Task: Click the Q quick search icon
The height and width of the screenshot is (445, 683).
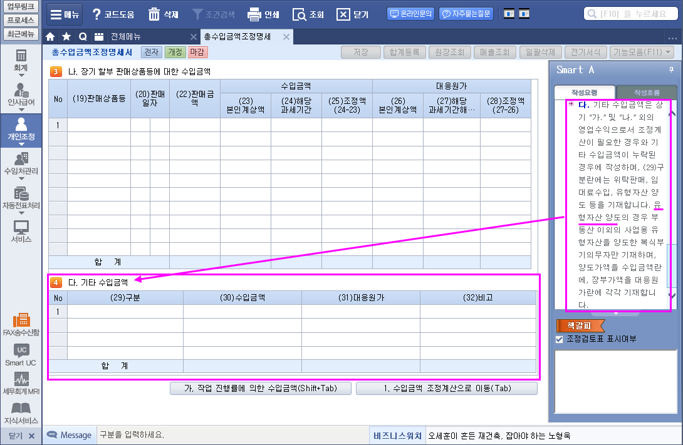Action: point(83,36)
